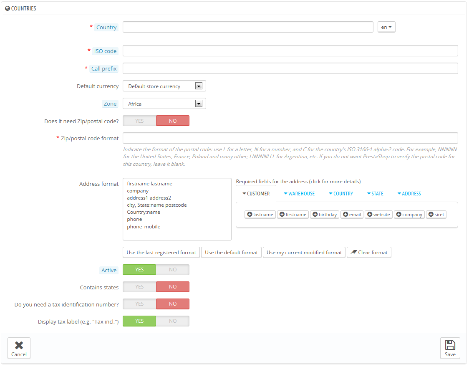This screenshot has height=367, width=469.
Task: Switch to the STATE tab
Action: click(376, 194)
